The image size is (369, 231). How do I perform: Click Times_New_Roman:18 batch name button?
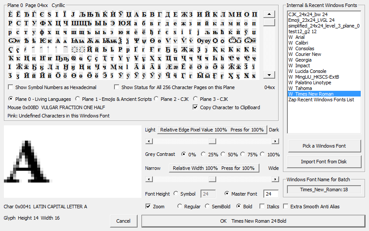click(324, 190)
